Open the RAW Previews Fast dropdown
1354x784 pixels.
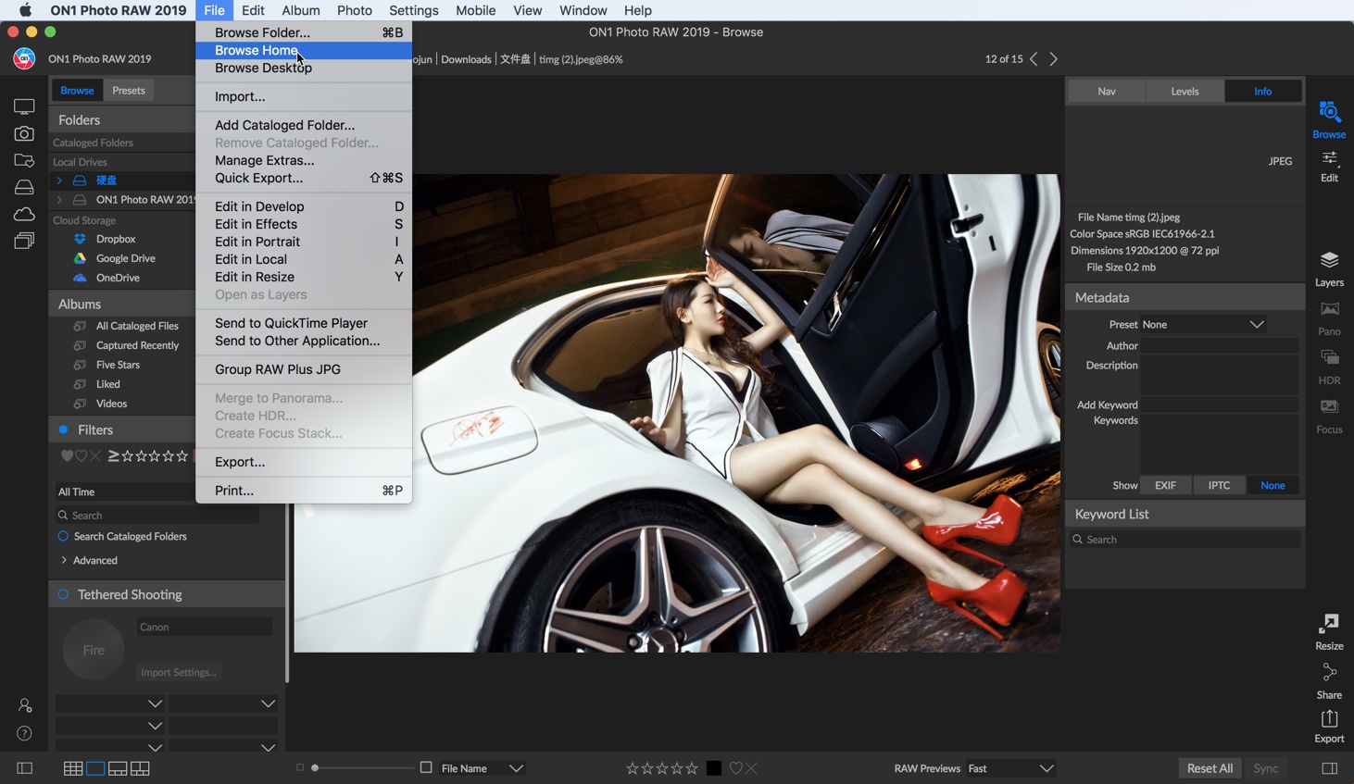(x=1010, y=768)
